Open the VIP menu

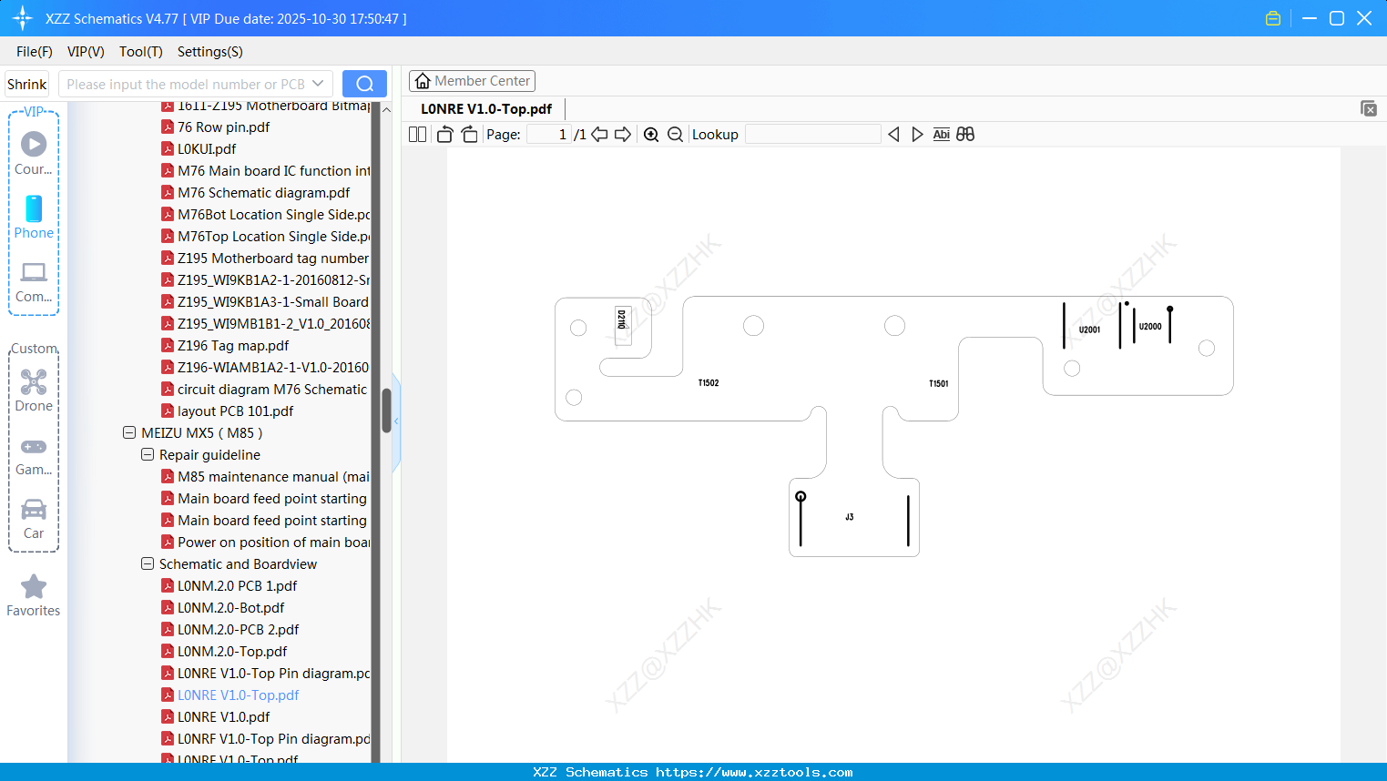86,52
